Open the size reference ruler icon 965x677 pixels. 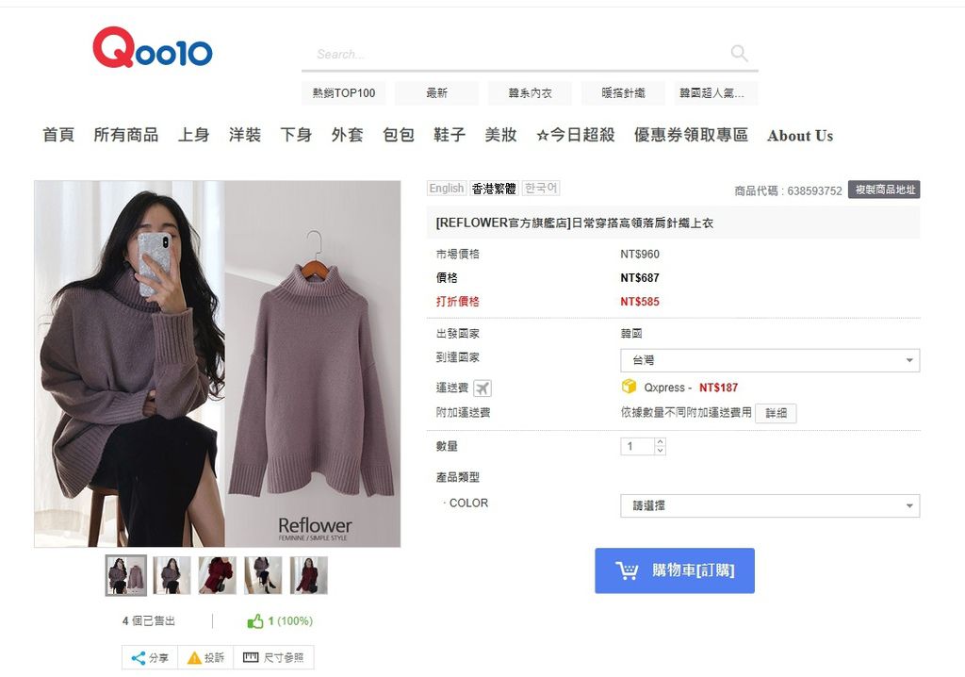[x=251, y=657]
